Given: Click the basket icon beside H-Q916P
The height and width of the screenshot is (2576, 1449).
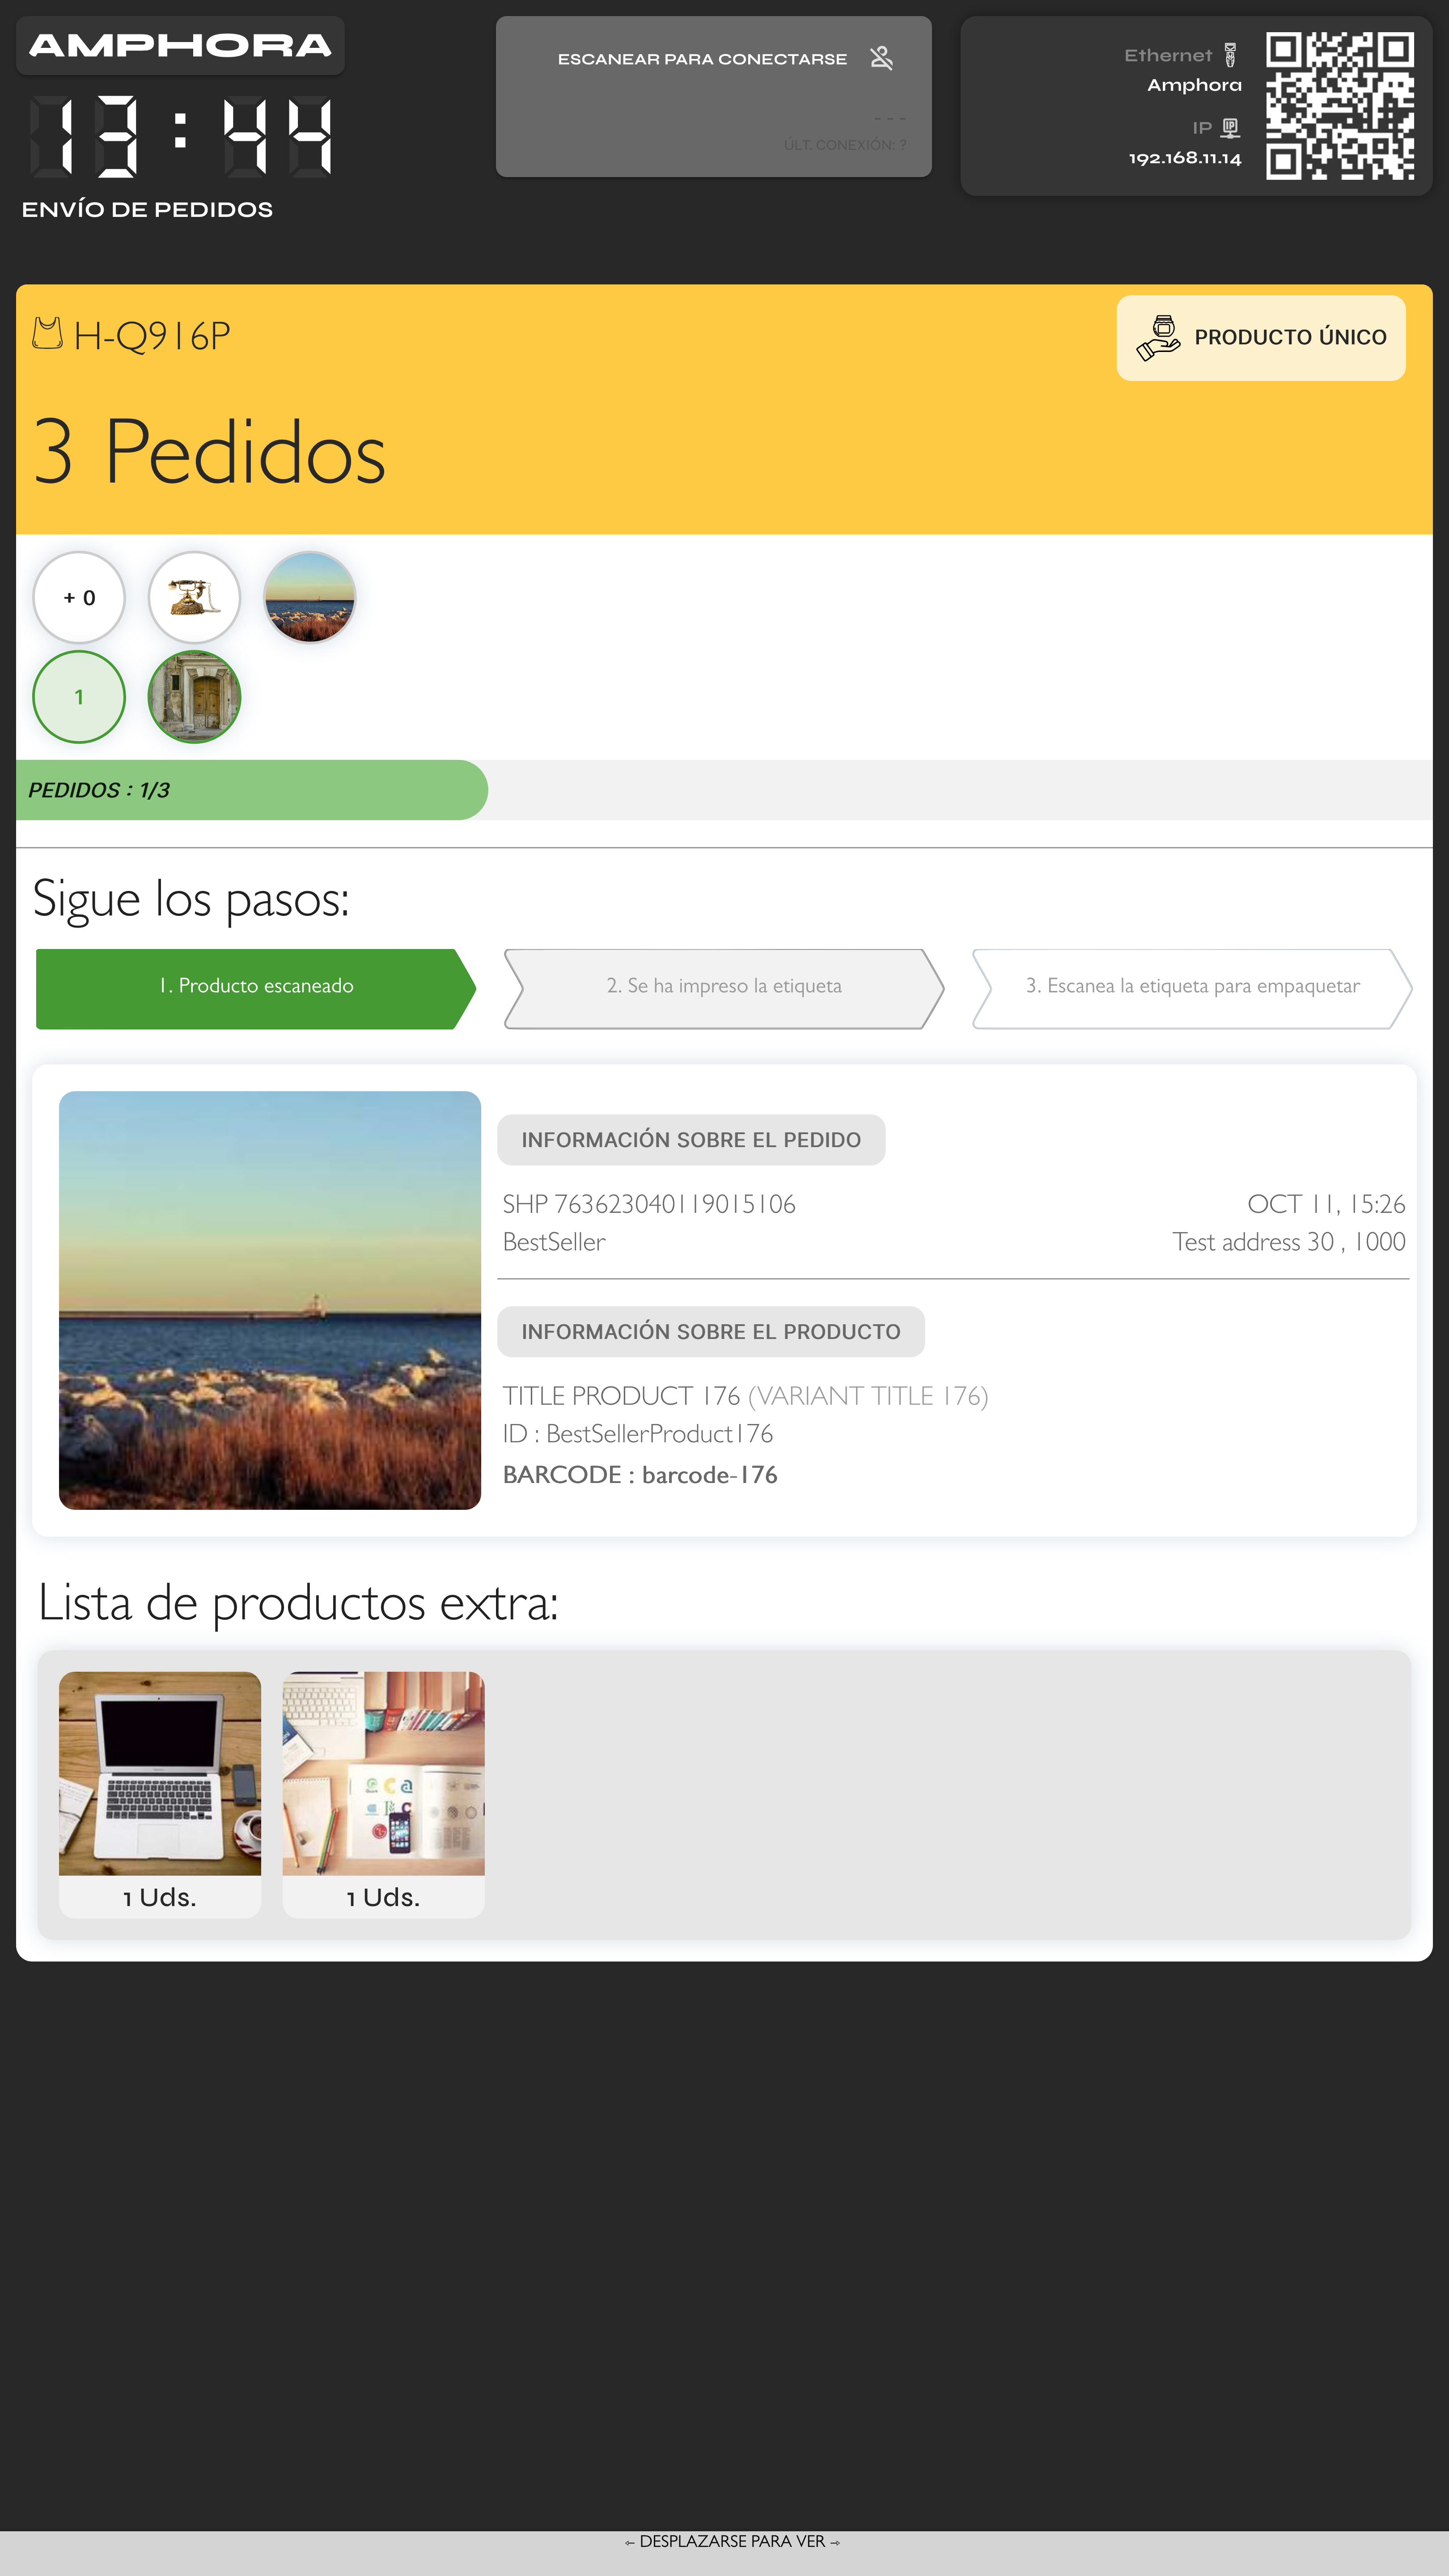Looking at the screenshot, I should click(47, 333).
